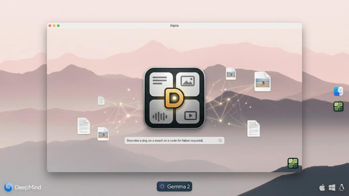Select the large text document on the left
This screenshot has height=196, width=349.
click(x=84, y=126)
